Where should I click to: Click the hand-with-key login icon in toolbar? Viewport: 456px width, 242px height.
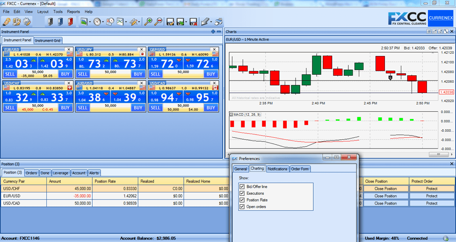pyautogui.click(x=7, y=21)
